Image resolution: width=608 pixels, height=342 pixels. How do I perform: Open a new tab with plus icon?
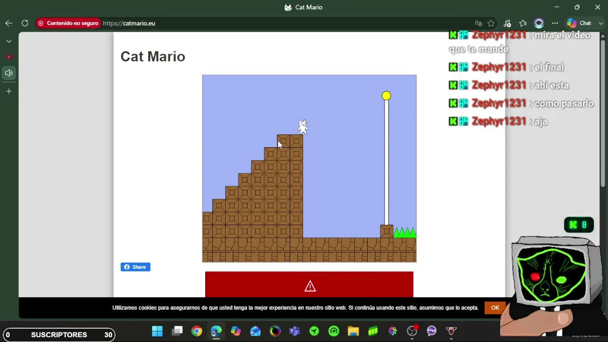click(x=9, y=91)
